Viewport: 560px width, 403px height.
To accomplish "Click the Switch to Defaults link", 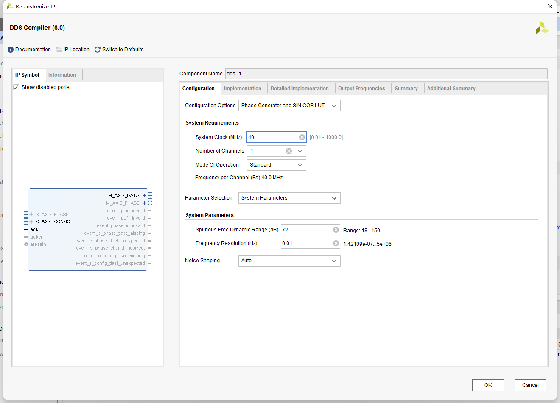I will point(123,50).
